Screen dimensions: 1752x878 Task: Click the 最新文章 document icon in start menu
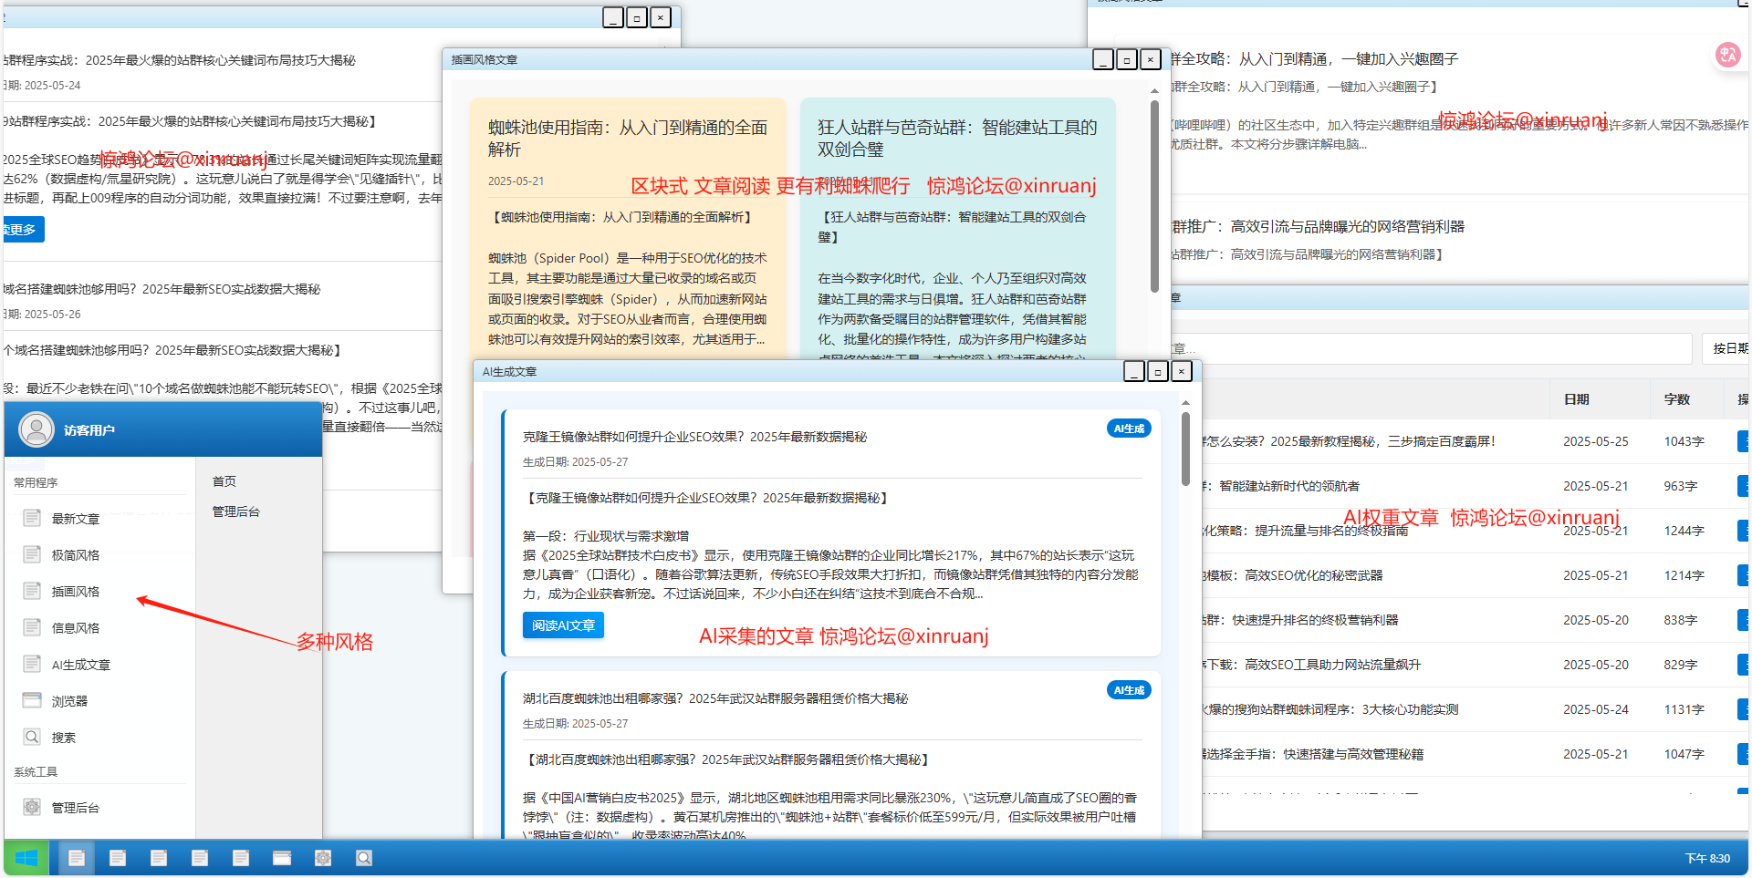coord(32,518)
